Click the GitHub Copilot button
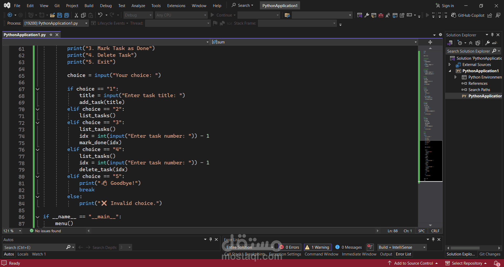Viewport: 504px width, 267px height. [468, 15]
